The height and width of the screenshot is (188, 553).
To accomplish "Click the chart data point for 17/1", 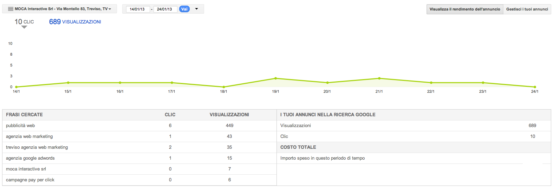I will coord(172,83).
